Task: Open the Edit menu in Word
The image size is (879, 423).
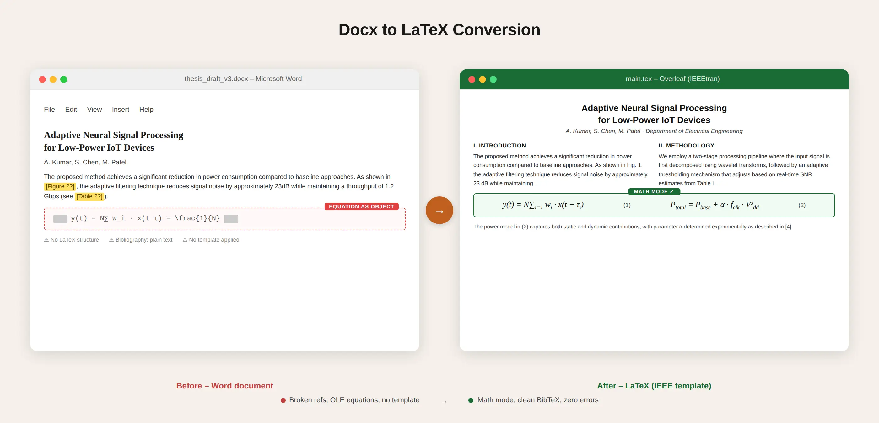Action: [x=71, y=110]
